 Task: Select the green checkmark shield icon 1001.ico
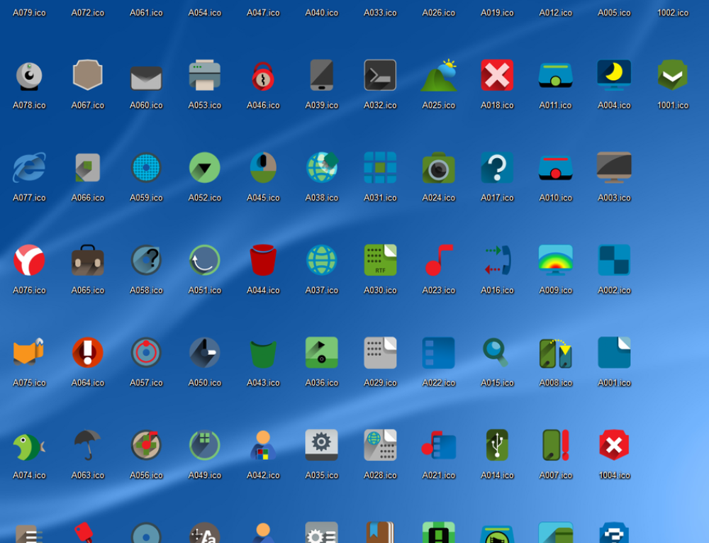tap(672, 74)
